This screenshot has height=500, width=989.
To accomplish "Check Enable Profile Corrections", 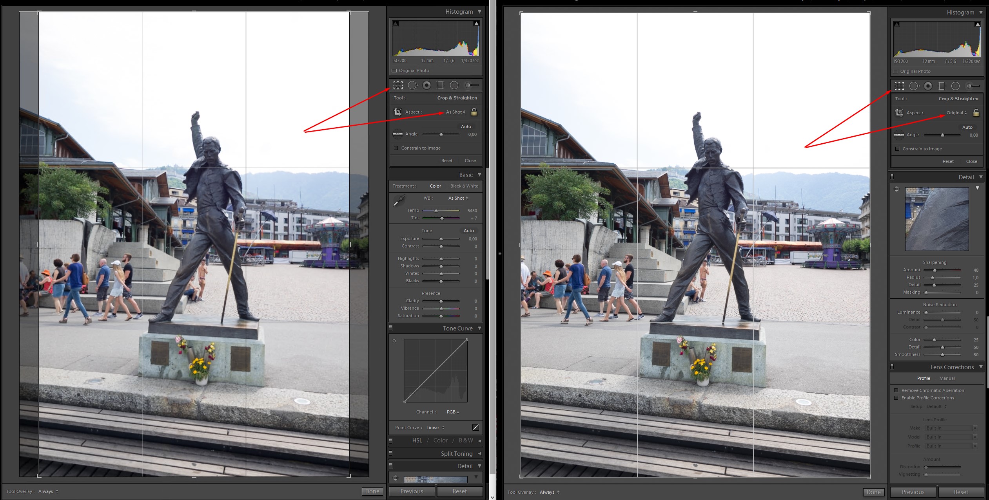I will point(896,398).
